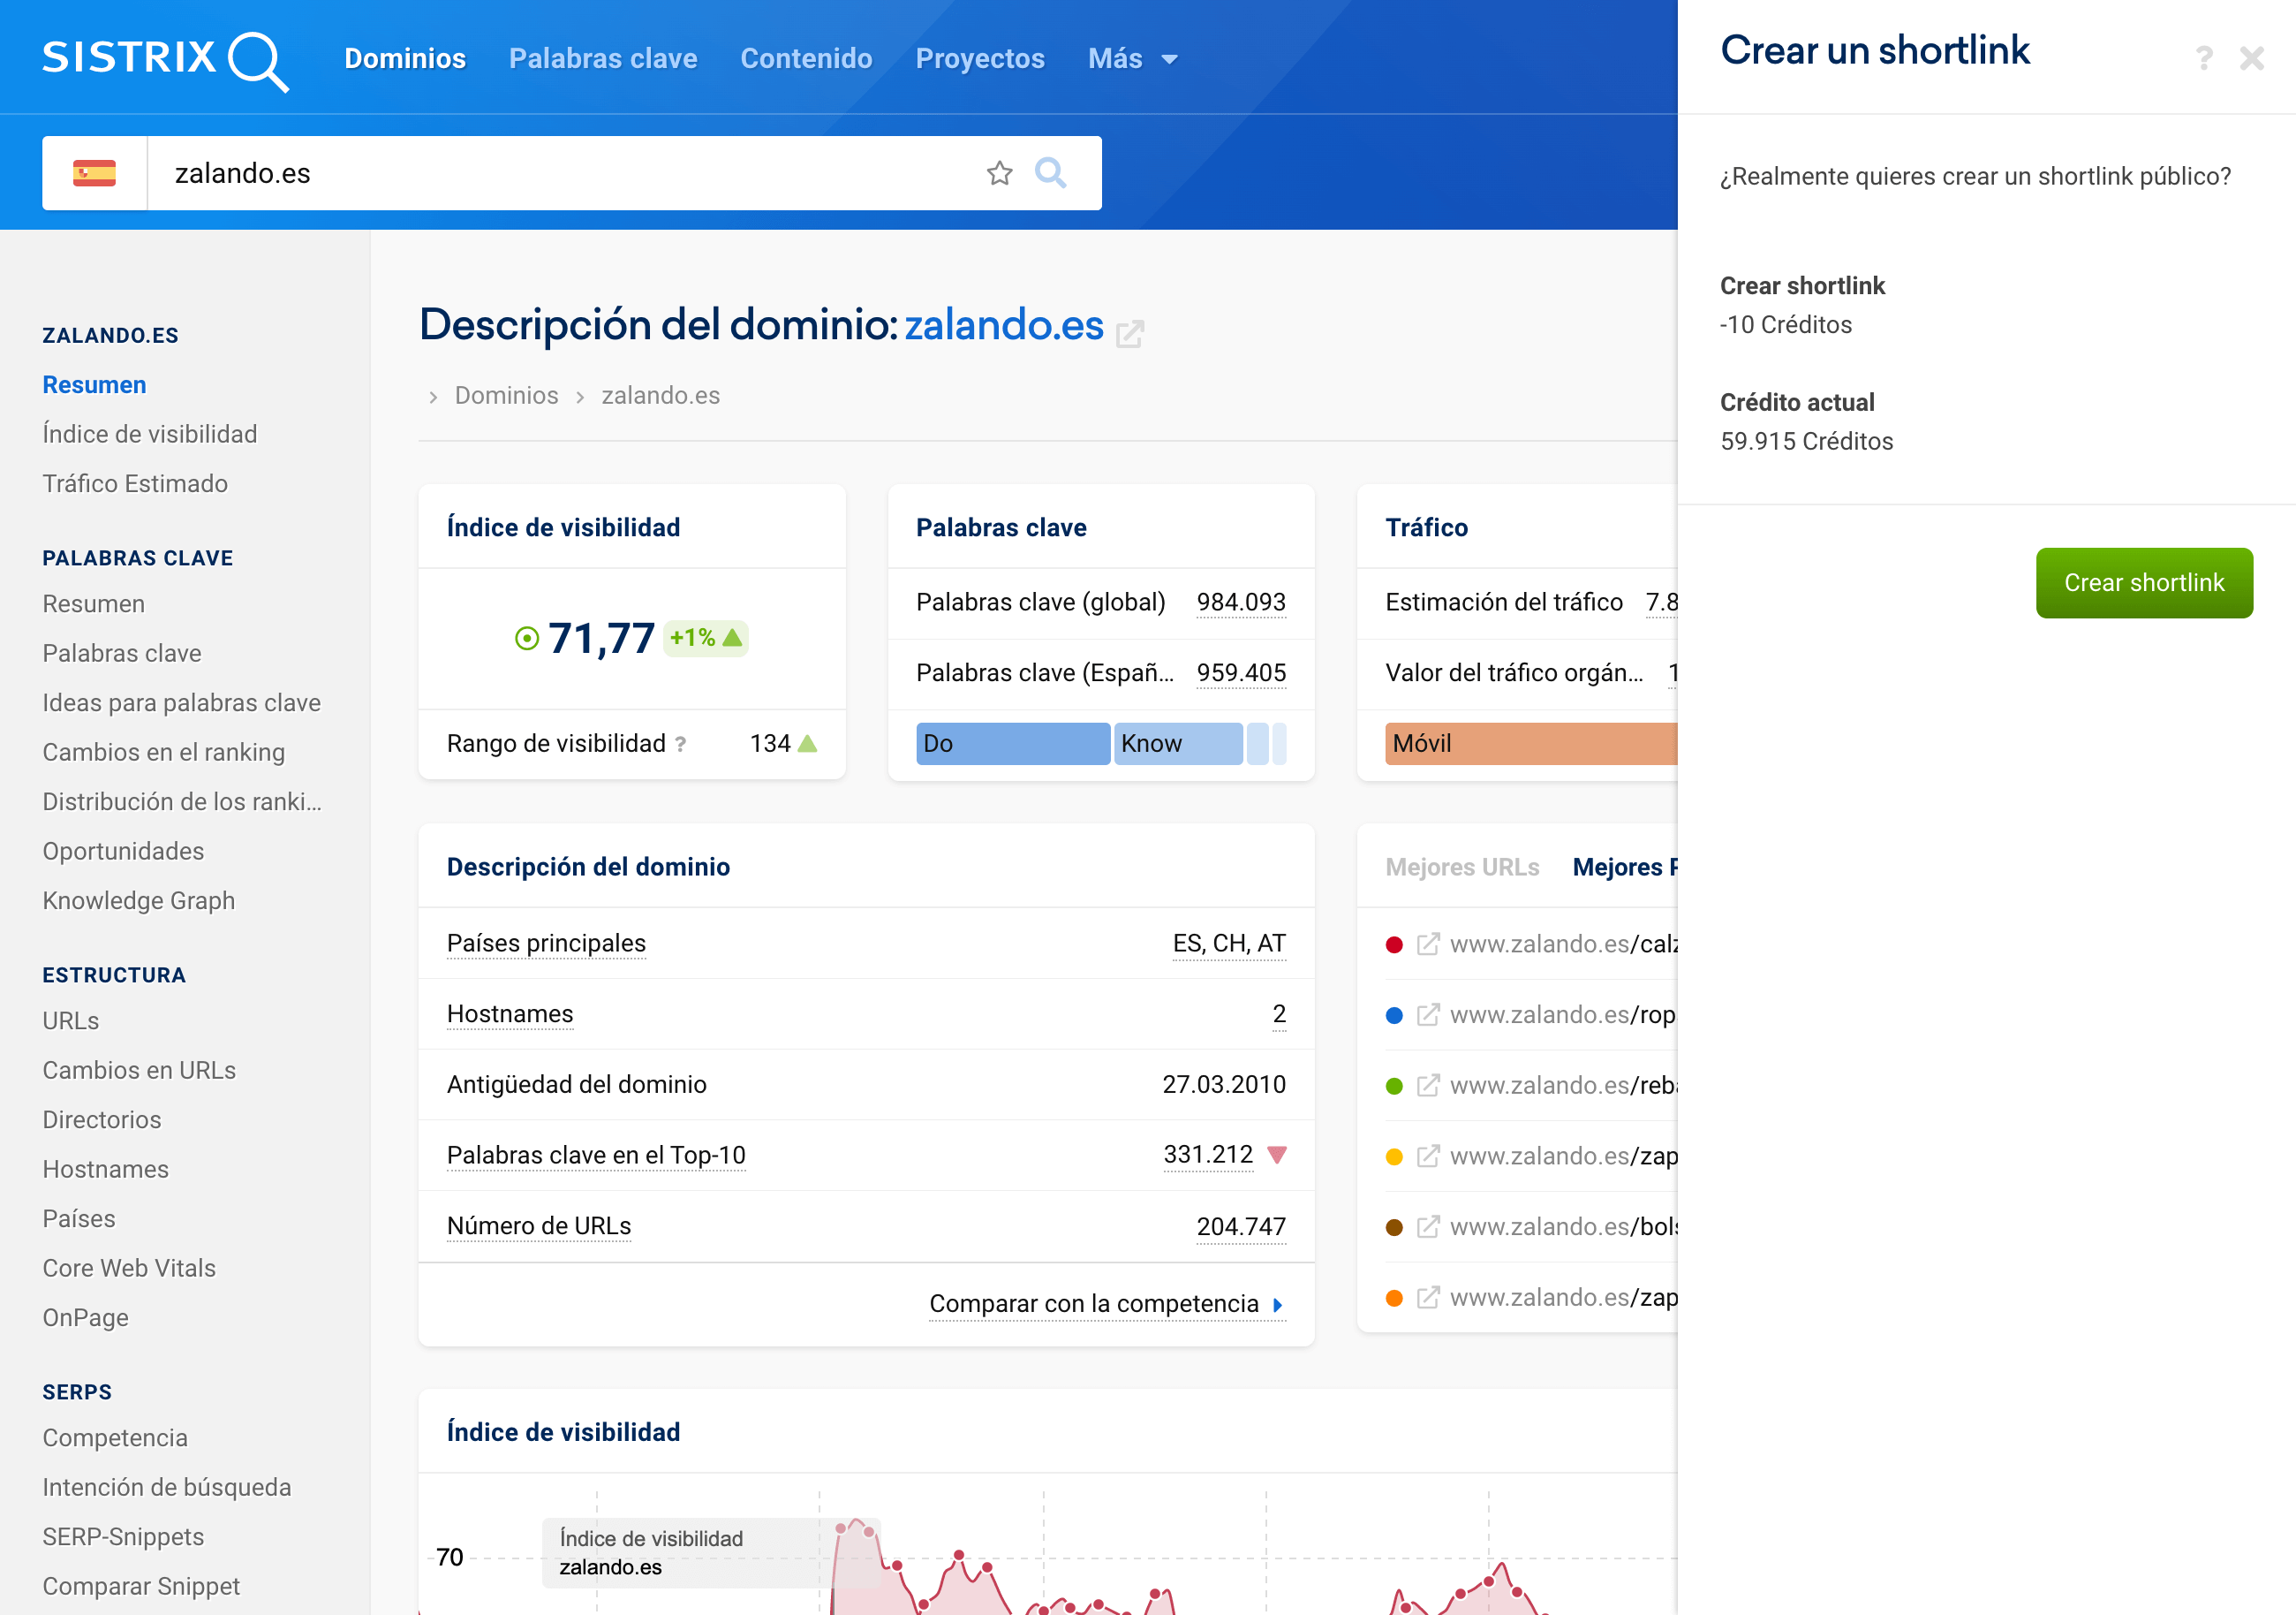Viewport: 2296px width, 1615px height.
Task: Open external link icon next to zalando.es title
Action: tap(1130, 332)
